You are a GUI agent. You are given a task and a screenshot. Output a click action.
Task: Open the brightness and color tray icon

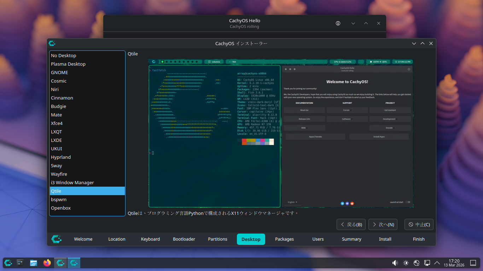tap(406, 263)
